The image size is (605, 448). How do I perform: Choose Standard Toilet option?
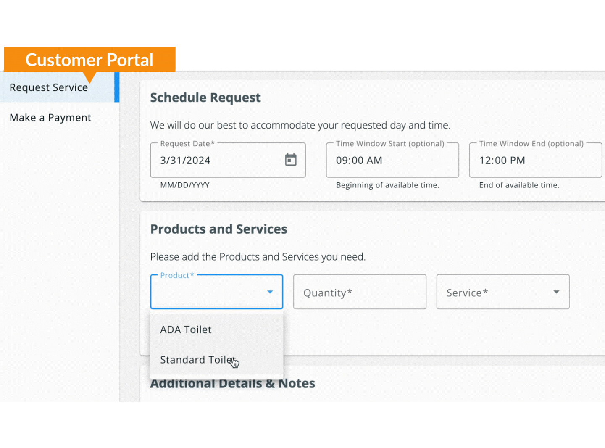(197, 360)
